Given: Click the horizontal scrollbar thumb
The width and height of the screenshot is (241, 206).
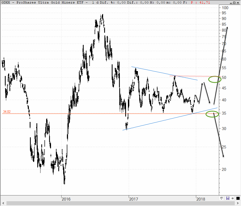Looking at the screenshot, I should (x=120, y=203).
